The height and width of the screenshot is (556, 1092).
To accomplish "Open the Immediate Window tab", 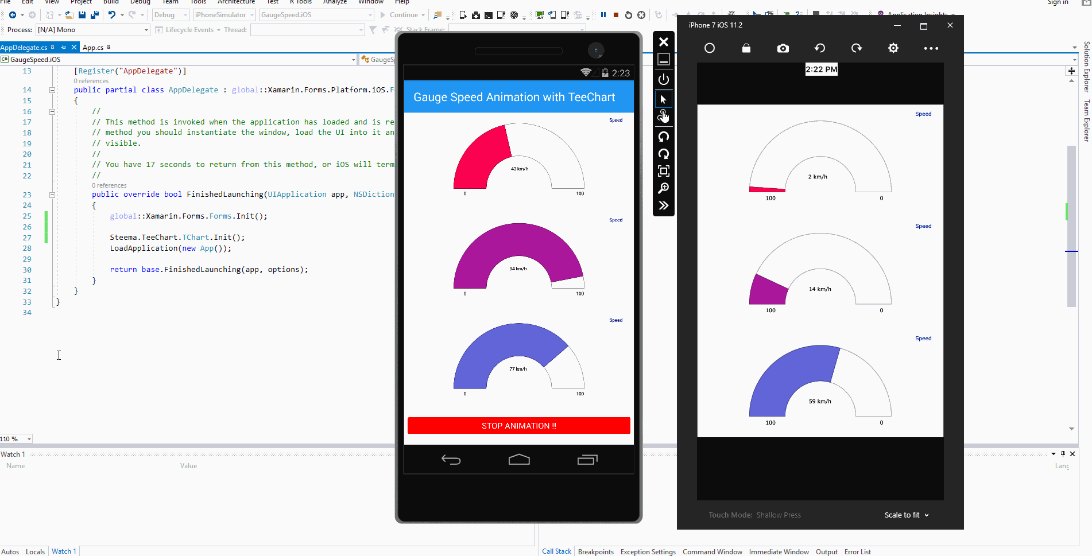I will [x=779, y=551].
